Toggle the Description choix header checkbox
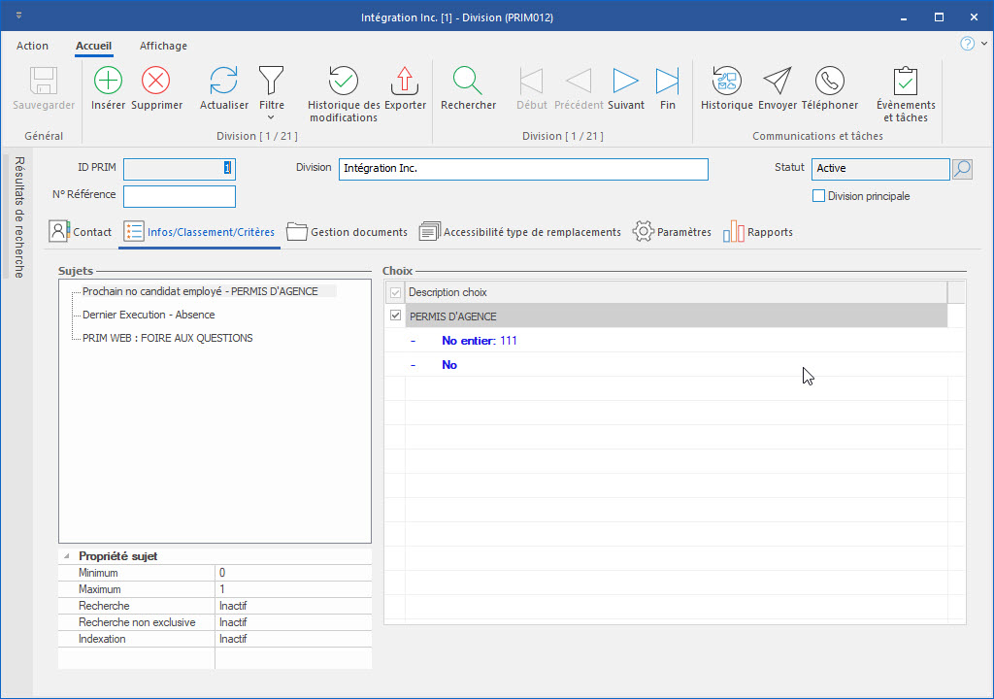994x699 pixels. tap(395, 292)
